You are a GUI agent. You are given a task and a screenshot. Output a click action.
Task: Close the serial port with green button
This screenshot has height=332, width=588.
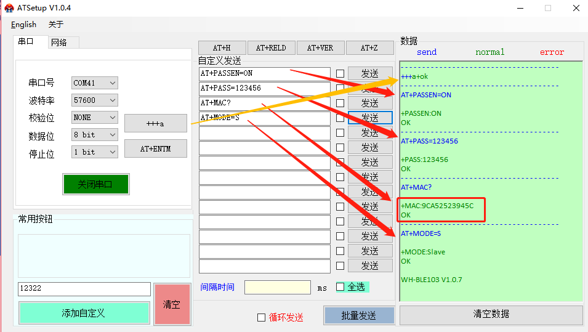point(95,184)
